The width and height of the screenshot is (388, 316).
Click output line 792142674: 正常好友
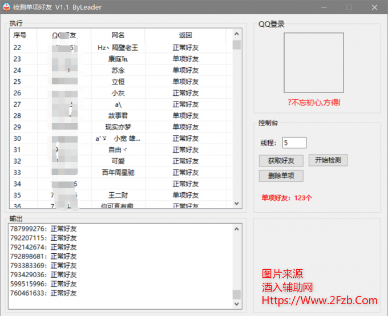pyautogui.click(x=43, y=247)
